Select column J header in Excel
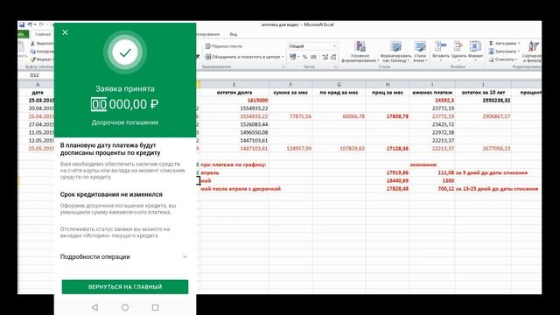 483,85
